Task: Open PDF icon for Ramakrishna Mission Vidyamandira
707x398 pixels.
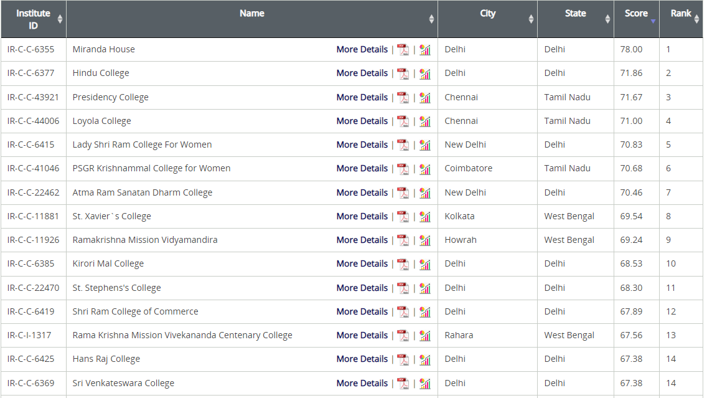Action: click(403, 240)
